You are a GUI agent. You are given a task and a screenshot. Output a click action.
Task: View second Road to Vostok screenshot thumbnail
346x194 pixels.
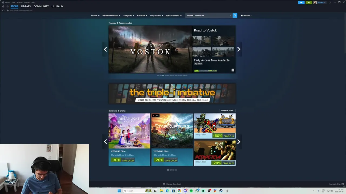223,41
